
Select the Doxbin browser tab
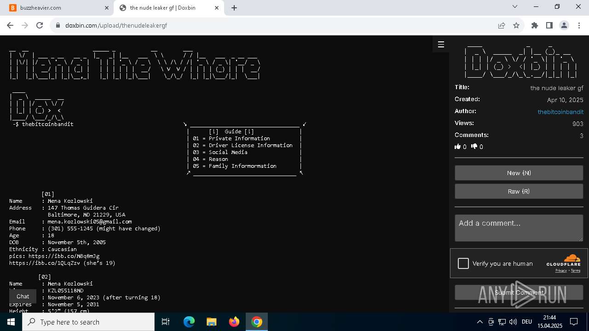click(169, 8)
